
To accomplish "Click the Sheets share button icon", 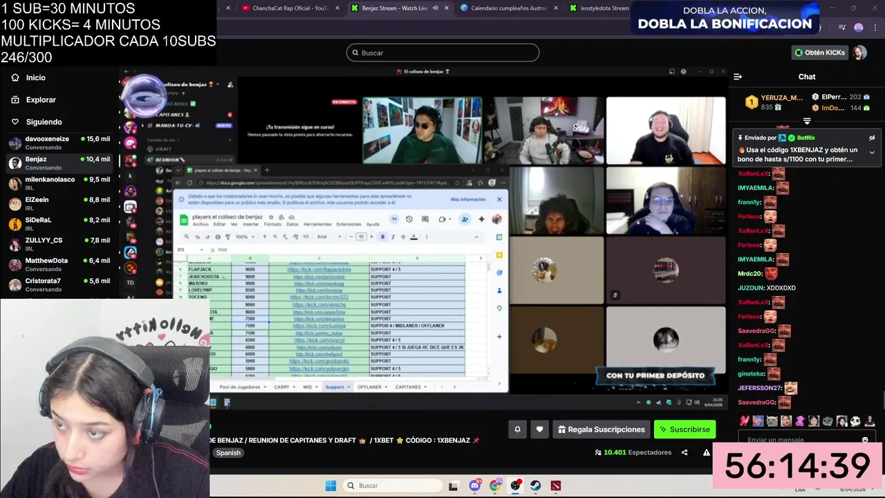I will click(x=465, y=219).
